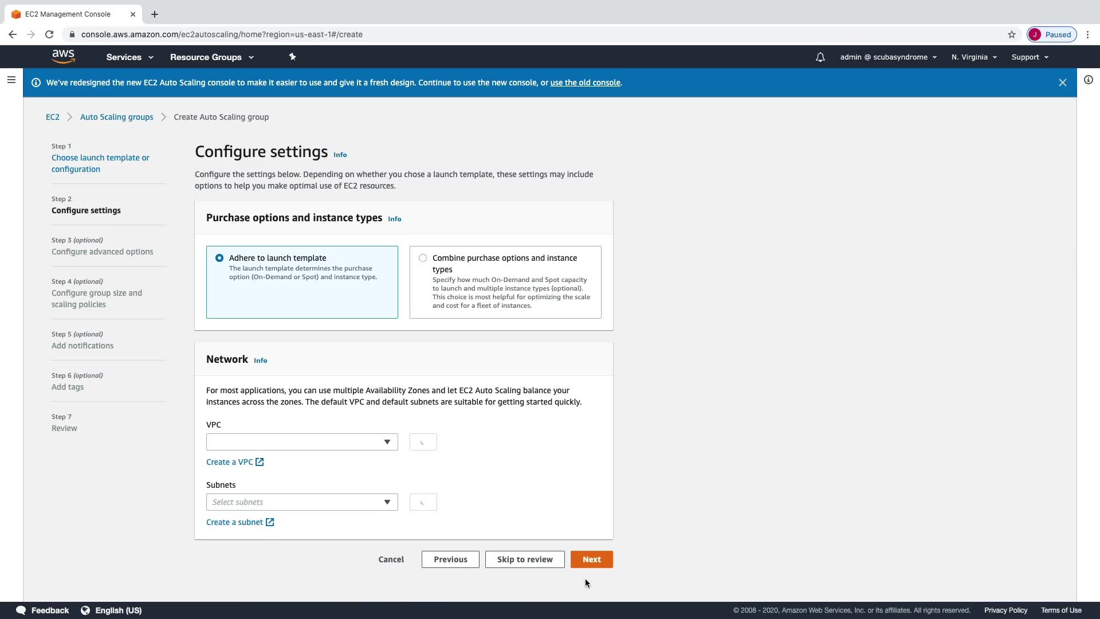Open the Select subnets dropdown
Image resolution: width=1100 pixels, height=619 pixels.
pyautogui.click(x=302, y=502)
